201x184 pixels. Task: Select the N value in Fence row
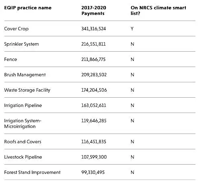click(x=132, y=59)
